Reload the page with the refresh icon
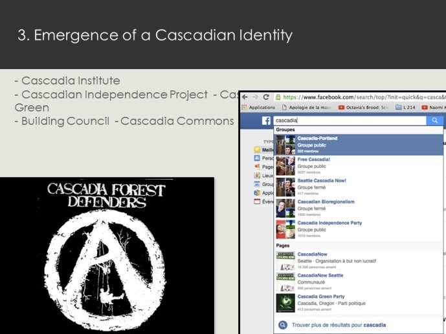Screen dimensions: 446x334 tap(266, 97)
